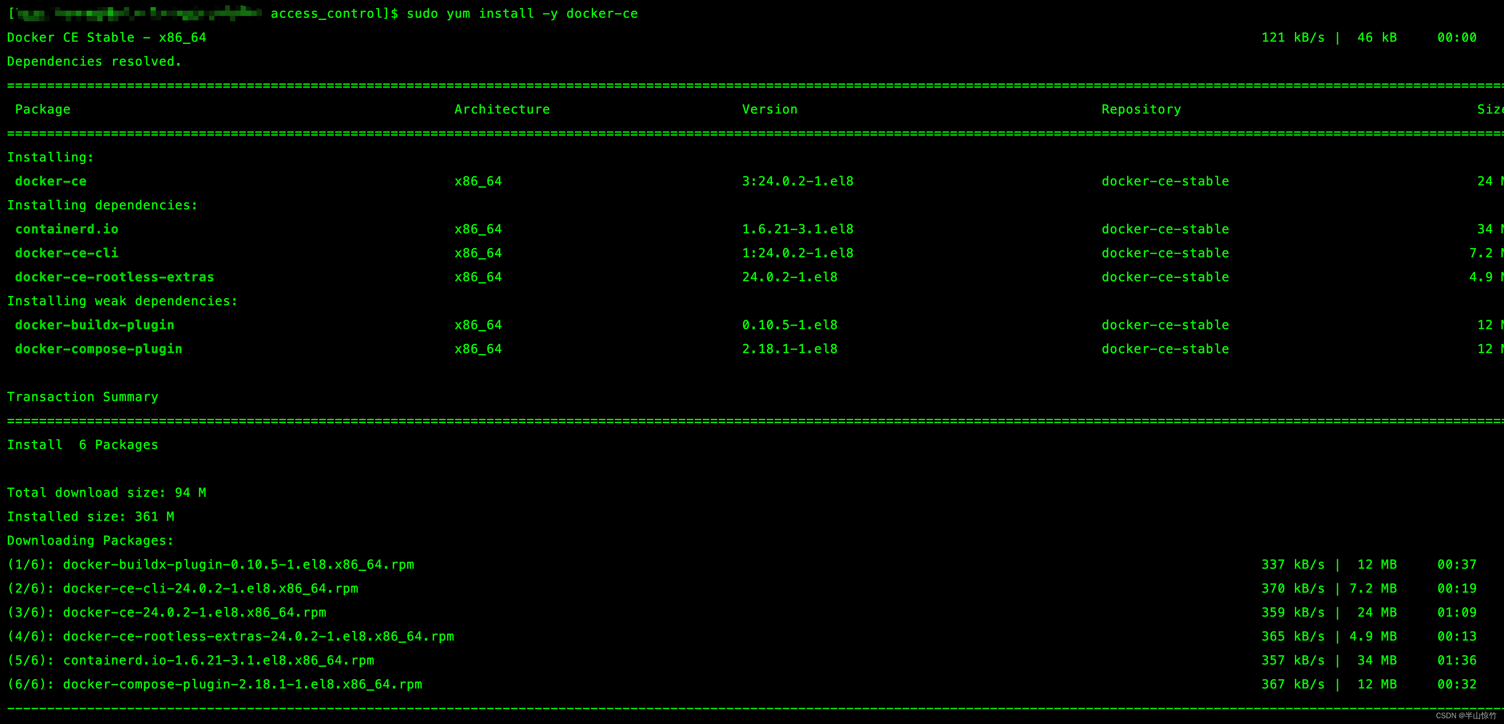Click the '337 kB/s' download speed
This screenshot has height=724, width=1504.
[1293, 565]
